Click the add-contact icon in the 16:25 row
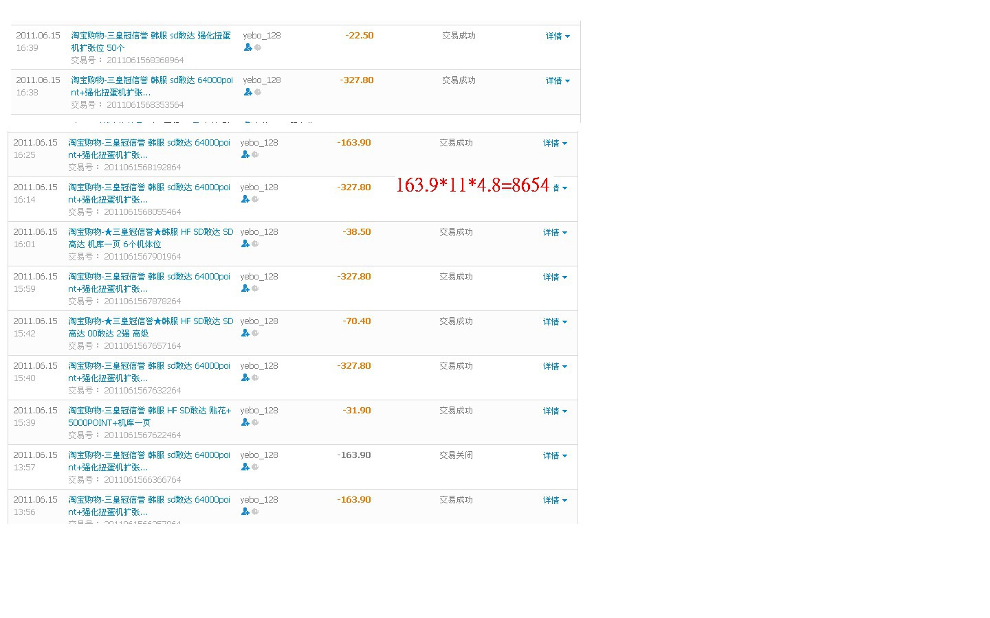Screen dimensions: 990x618 tap(245, 154)
